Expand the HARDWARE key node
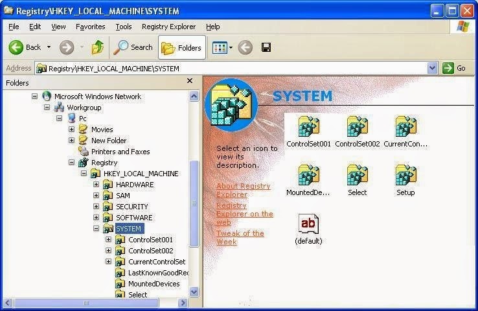 (x=96, y=185)
